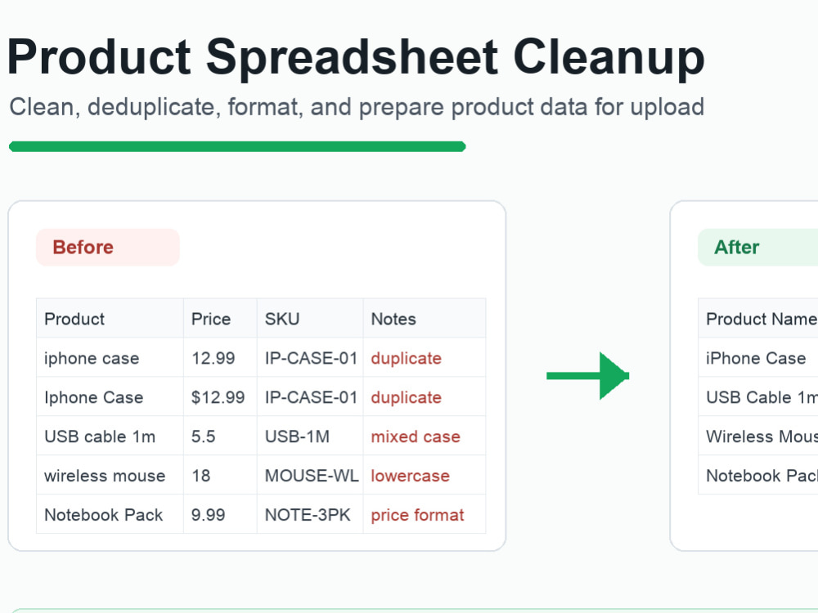
Task: Click the Notes column header
Action: (425, 319)
